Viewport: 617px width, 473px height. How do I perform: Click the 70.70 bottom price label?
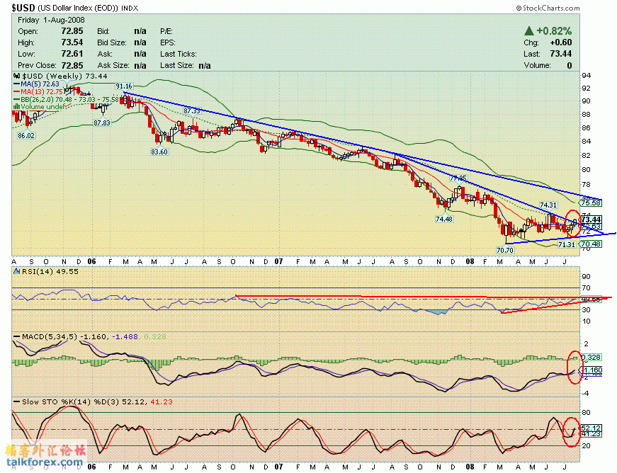click(505, 250)
